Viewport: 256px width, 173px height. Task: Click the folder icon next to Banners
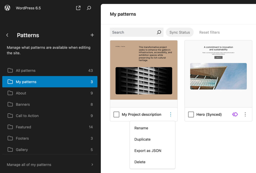pos(10,104)
